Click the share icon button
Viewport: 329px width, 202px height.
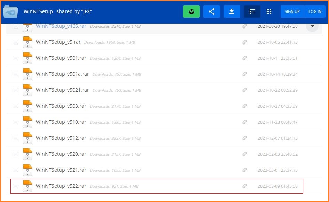point(212,11)
